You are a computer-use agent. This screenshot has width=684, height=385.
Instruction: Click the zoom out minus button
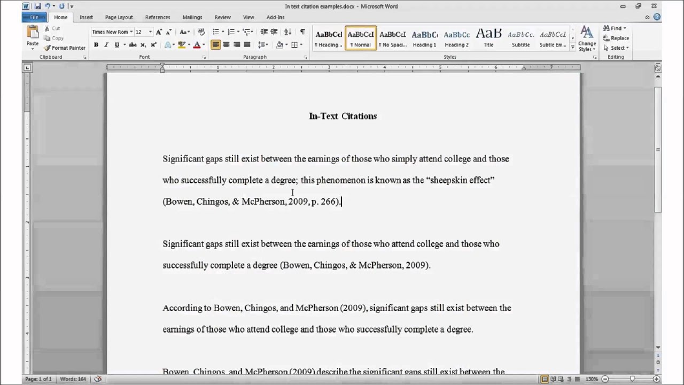605,379
